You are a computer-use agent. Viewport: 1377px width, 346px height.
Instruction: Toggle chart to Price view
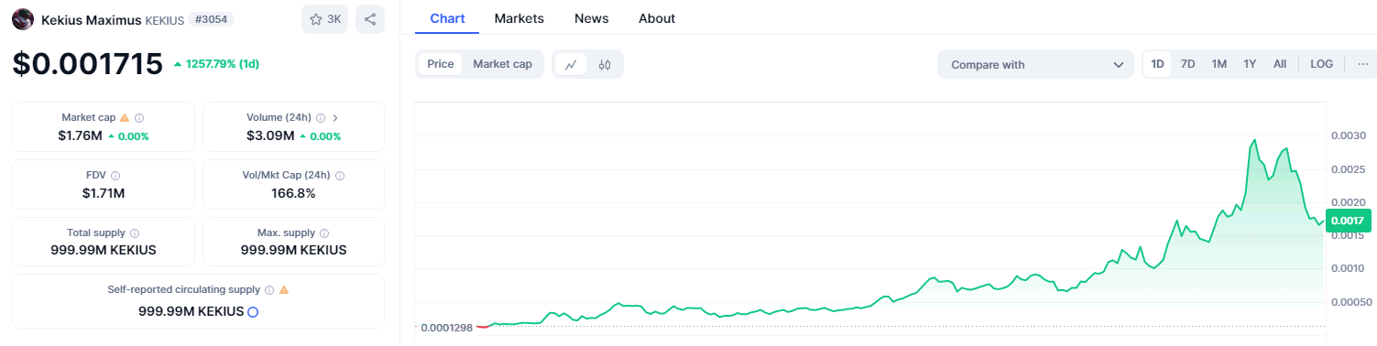click(x=441, y=64)
